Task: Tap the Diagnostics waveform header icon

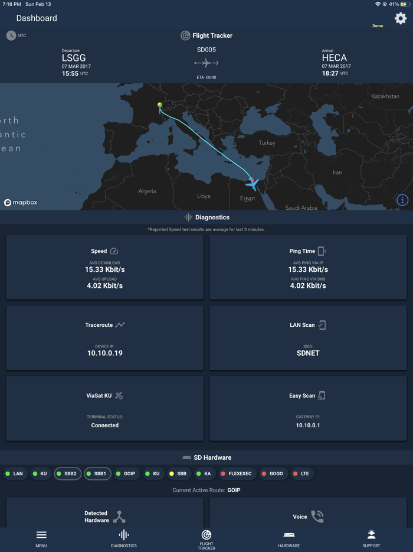Action: 188,217
